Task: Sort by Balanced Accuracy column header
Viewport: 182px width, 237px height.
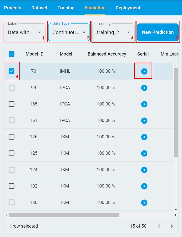Action: [x=107, y=54]
